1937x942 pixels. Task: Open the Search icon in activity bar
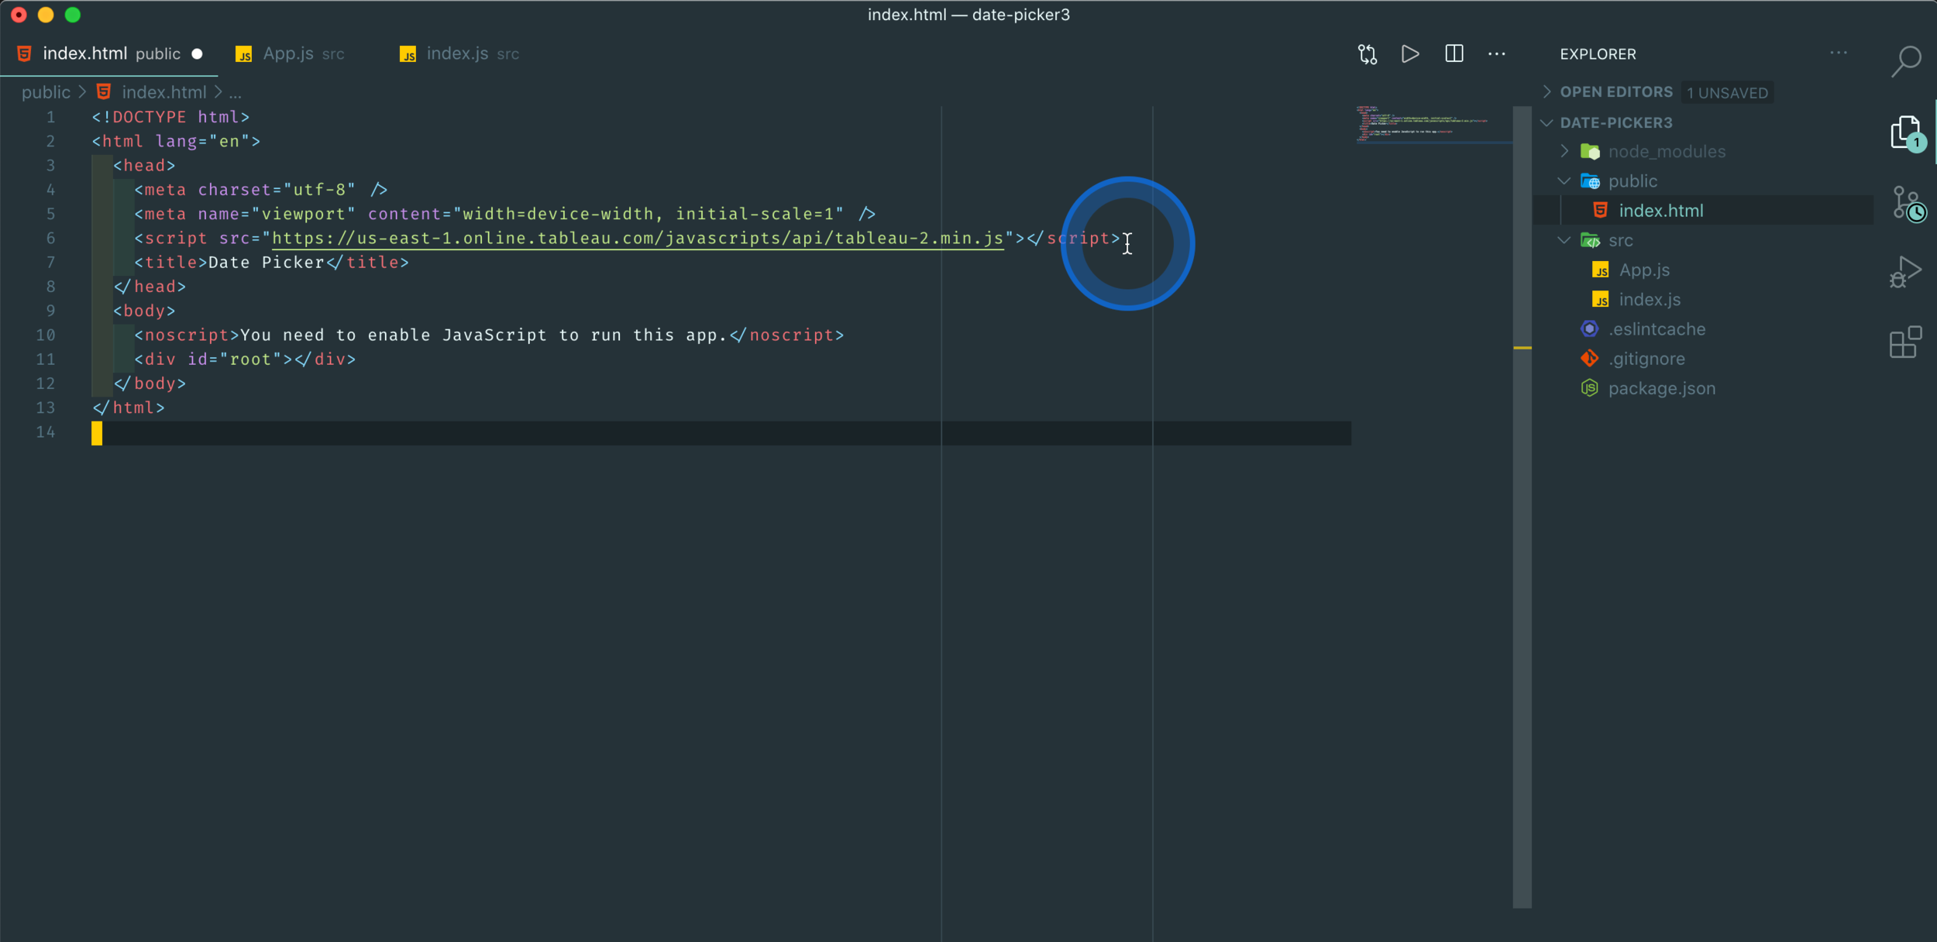(1905, 61)
